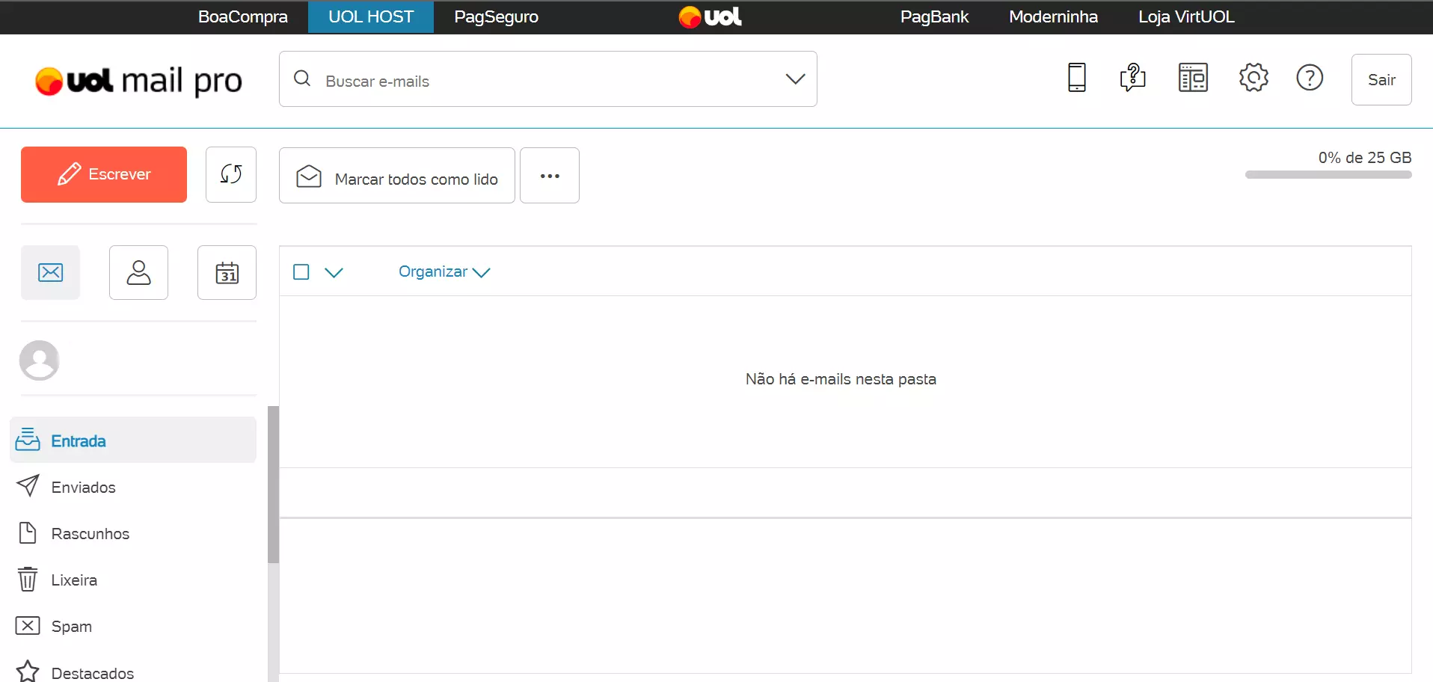Click the Escrever compose button
The height and width of the screenshot is (682, 1433).
104,174
